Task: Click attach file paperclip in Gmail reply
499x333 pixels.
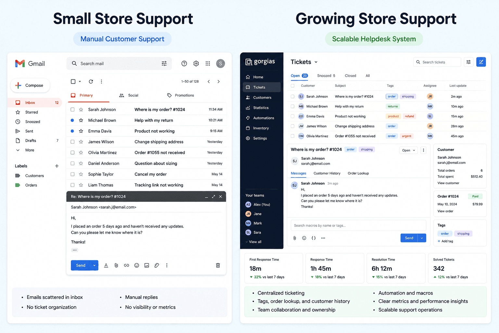Action: click(x=116, y=265)
